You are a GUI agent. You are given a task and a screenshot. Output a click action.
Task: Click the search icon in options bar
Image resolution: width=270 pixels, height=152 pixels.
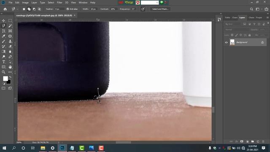click(251, 9)
